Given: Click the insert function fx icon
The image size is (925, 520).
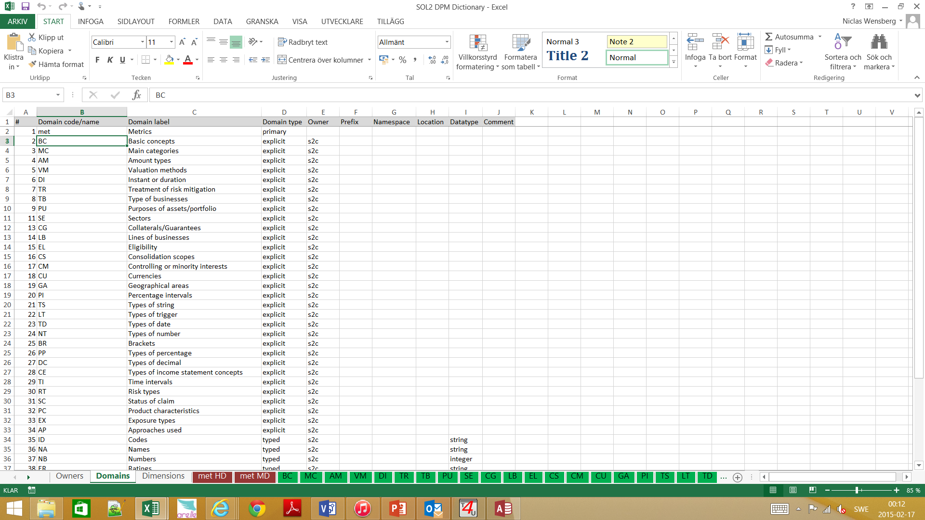Looking at the screenshot, I should tap(136, 95).
